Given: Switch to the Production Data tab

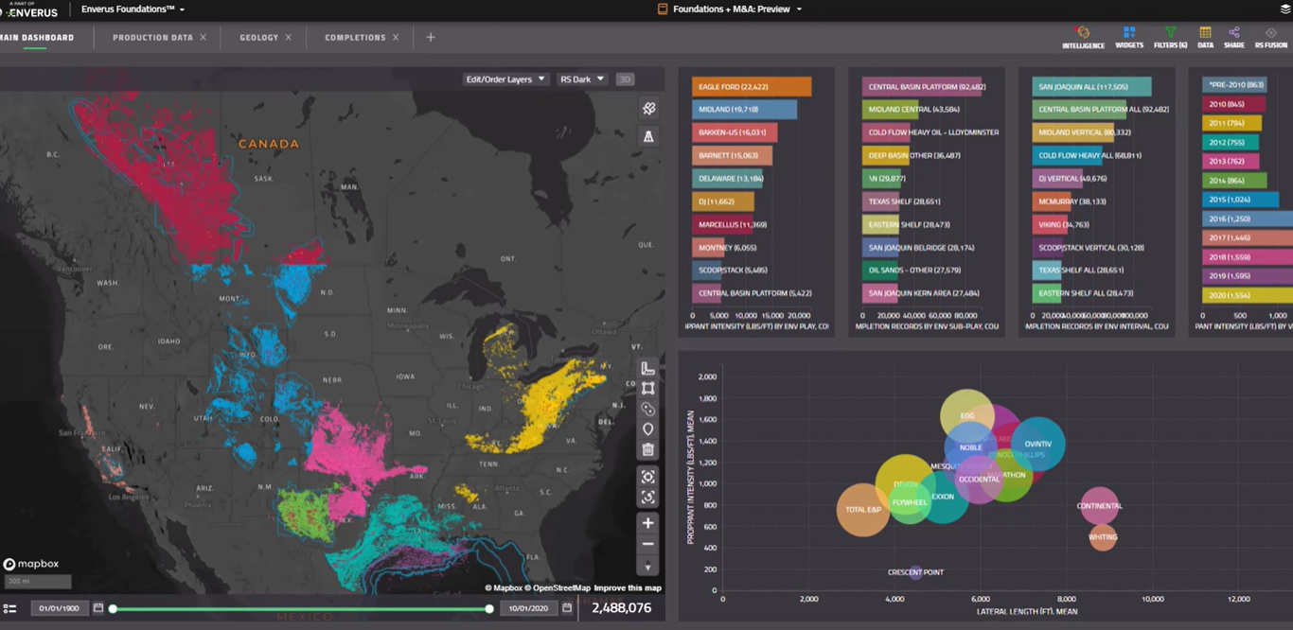Looking at the screenshot, I should coord(152,38).
